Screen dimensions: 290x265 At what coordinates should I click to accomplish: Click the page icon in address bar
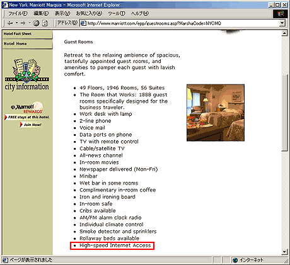point(83,23)
